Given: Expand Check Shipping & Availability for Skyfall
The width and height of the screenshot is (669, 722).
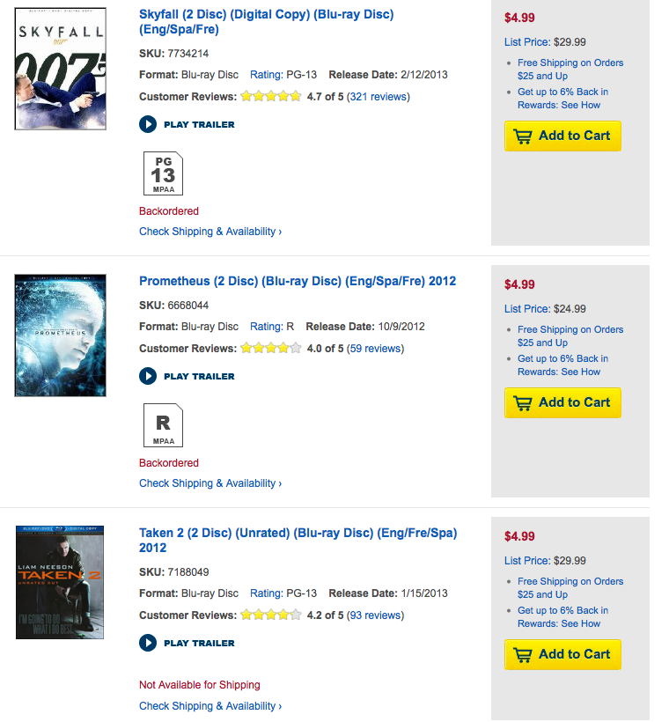Looking at the screenshot, I should pyautogui.click(x=210, y=232).
